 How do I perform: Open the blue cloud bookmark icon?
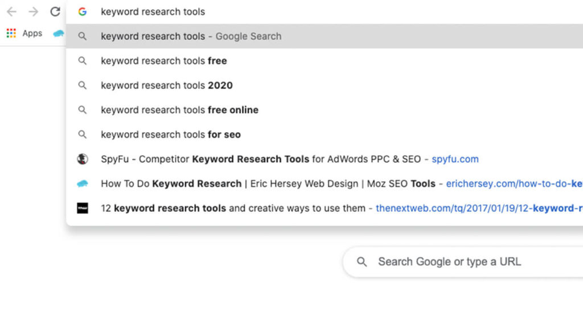[59, 34]
